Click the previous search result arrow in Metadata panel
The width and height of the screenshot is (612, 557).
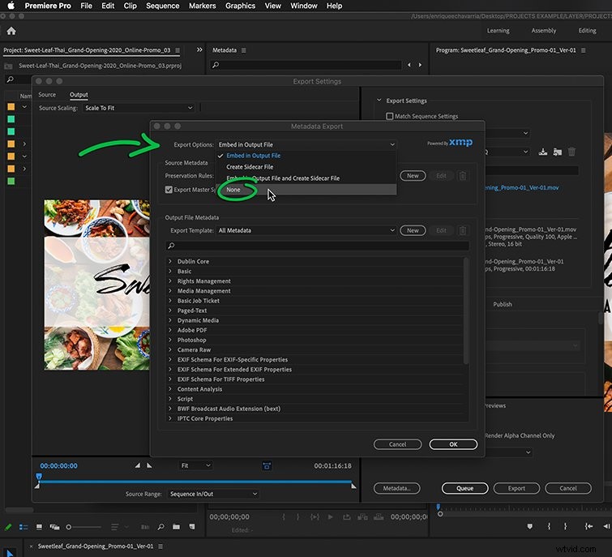point(409,65)
